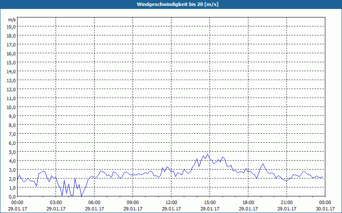Click the y-axis label '3,0'
The image size is (342, 213).
click(x=13, y=170)
